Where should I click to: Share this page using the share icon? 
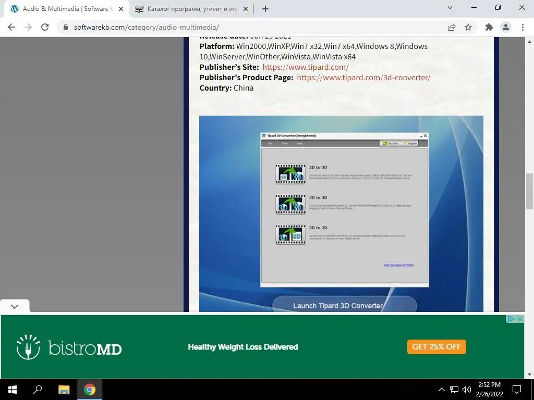452,27
